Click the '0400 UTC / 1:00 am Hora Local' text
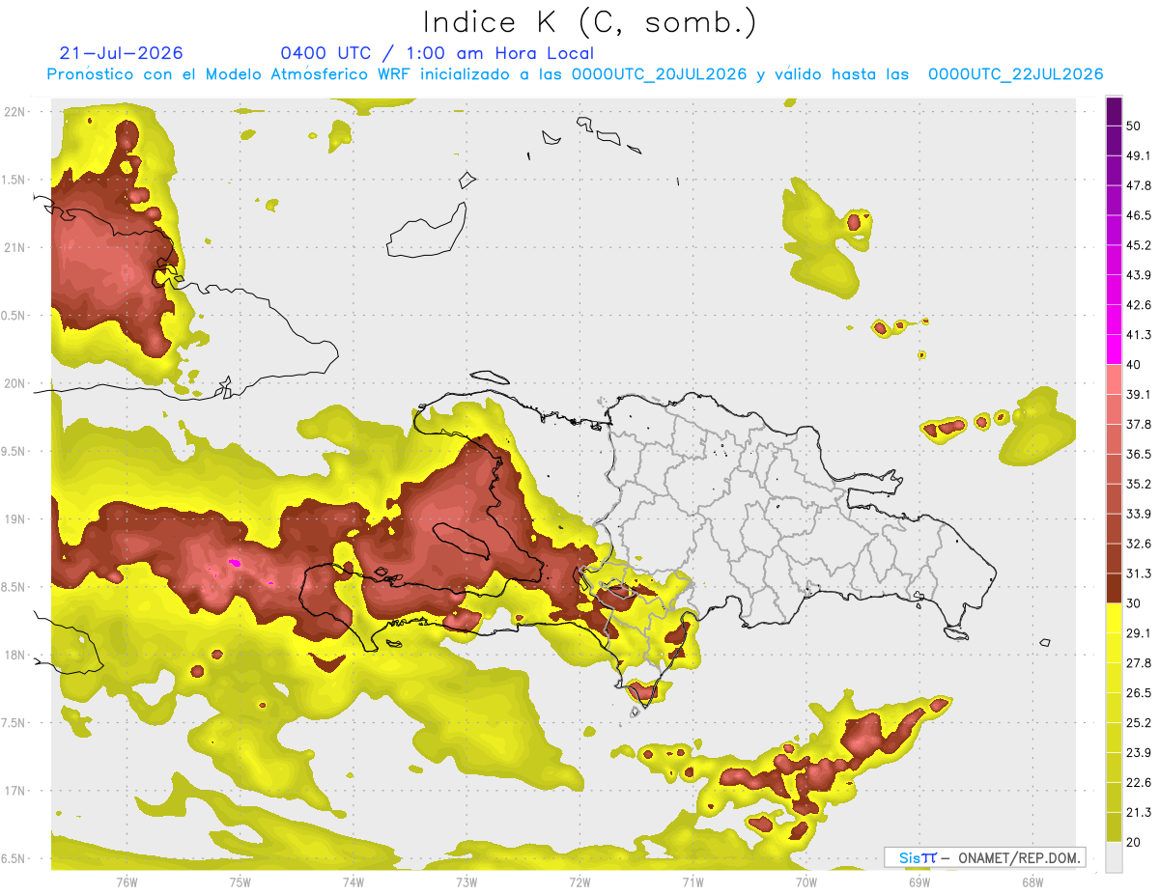This screenshot has height=895, width=1159. [437, 53]
